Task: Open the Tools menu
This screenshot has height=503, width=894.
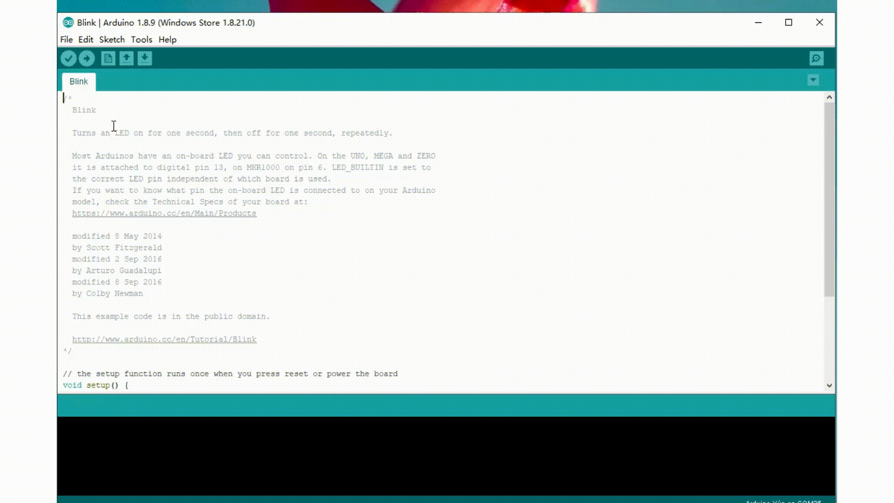Action: [x=142, y=40]
